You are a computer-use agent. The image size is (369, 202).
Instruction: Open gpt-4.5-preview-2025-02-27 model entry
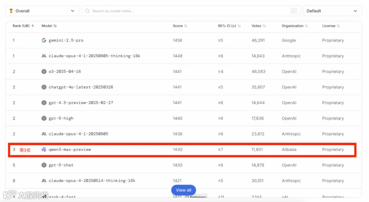click(x=81, y=103)
